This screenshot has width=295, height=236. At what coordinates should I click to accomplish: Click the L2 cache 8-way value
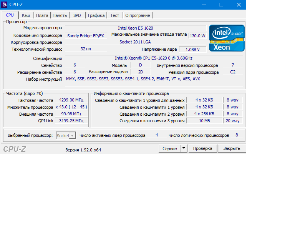232,114
